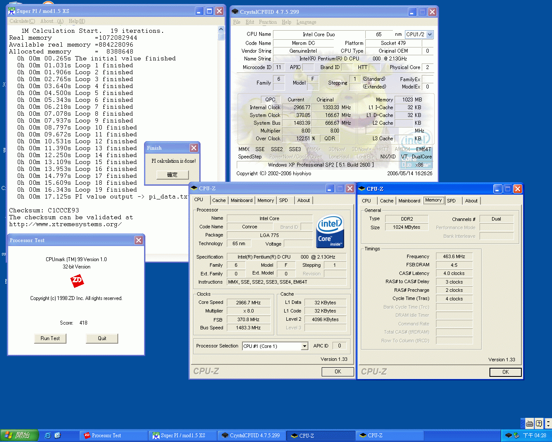Open Language menu in CrystalCPUID
Screen dimensions: 552x442
(306, 22)
